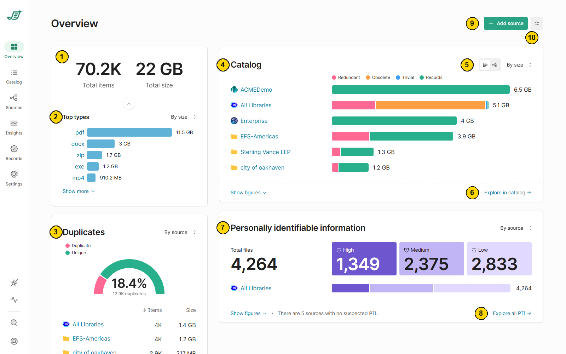Collapse the totals summary card chevron
Image resolution: width=566 pixels, height=354 pixels.
(x=129, y=104)
